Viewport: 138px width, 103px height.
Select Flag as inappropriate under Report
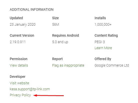coord(68,65)
